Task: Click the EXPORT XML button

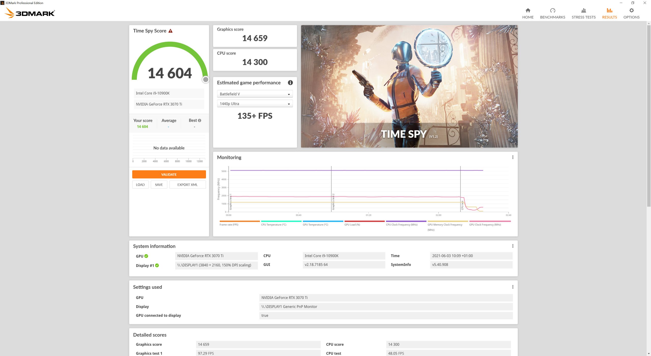Action: [187, 185]
